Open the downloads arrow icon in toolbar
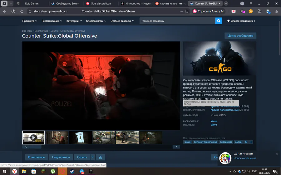This screenshot has width=281, height=175. [x=277, y=11]
